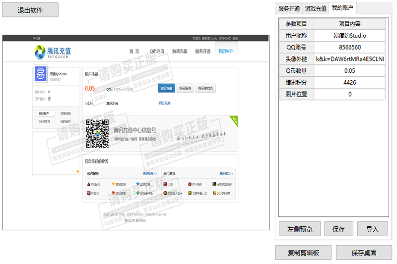
Task: Open Q币充值 in the preview navigation
Action: (x=157, y=52)
